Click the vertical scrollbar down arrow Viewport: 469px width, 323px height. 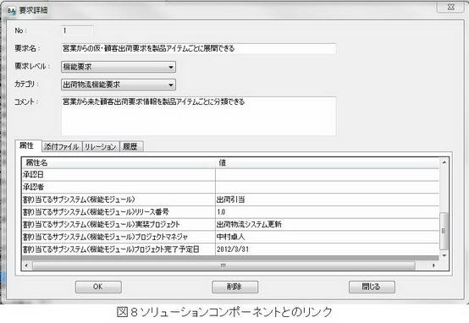pos(444,255)
